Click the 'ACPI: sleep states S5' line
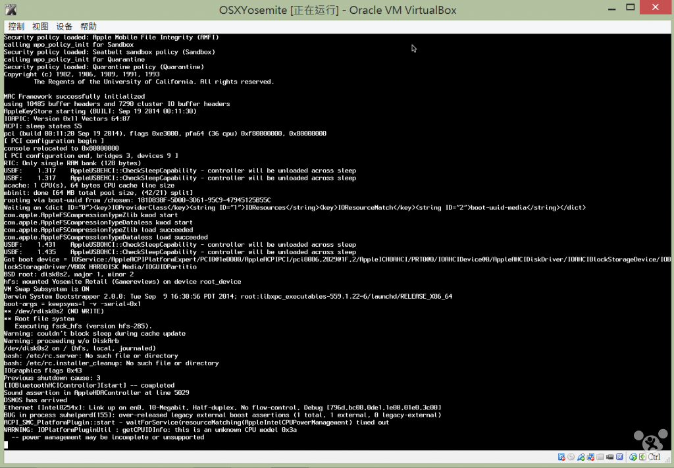This screenshot has width=674, height=468. (x=43, y=126)
